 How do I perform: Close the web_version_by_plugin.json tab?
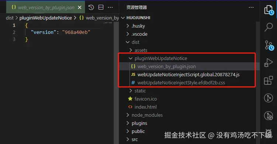click(x=80, y=7)
